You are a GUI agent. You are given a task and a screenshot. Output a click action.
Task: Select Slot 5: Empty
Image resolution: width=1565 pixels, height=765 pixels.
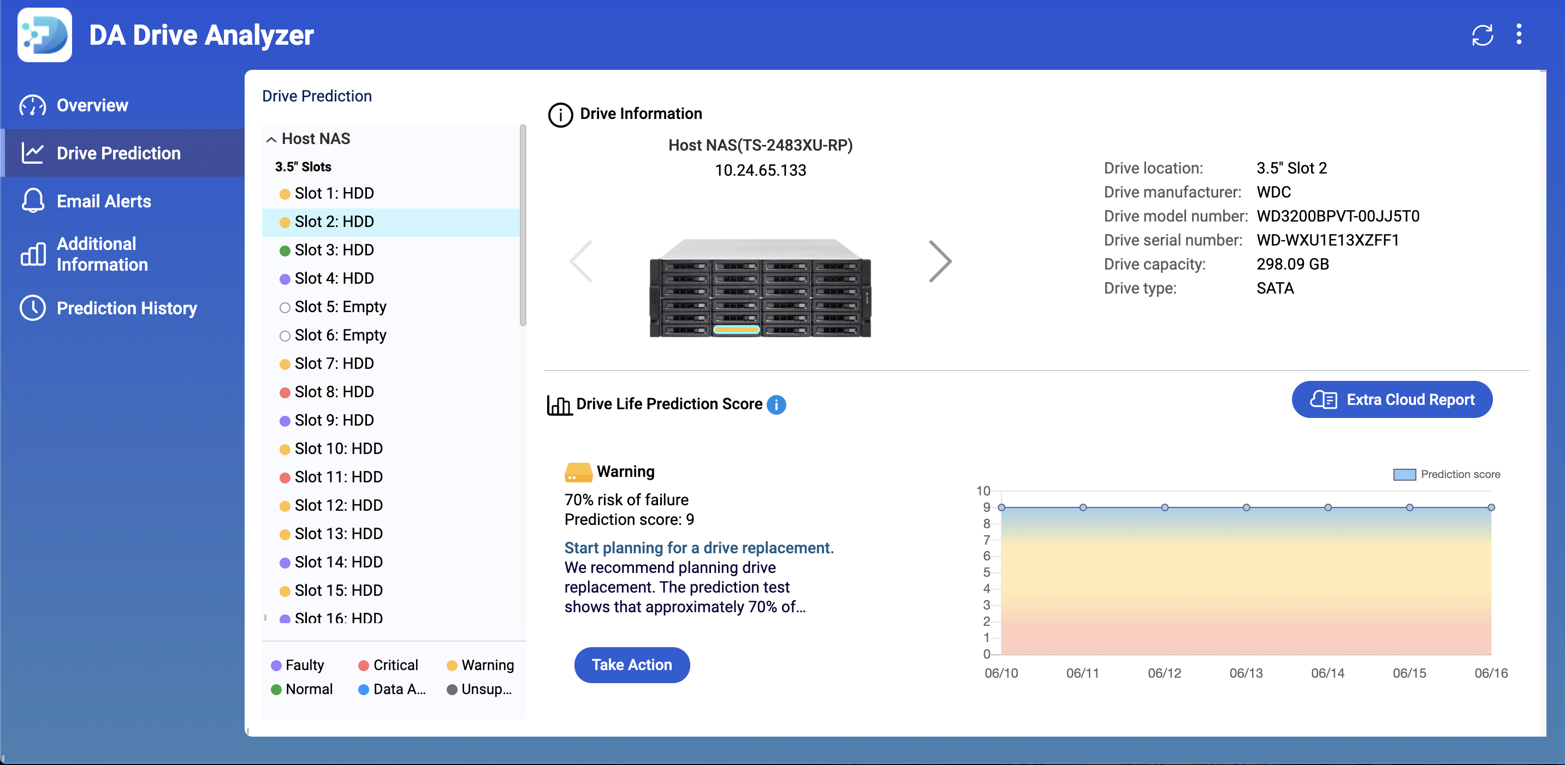341,306
